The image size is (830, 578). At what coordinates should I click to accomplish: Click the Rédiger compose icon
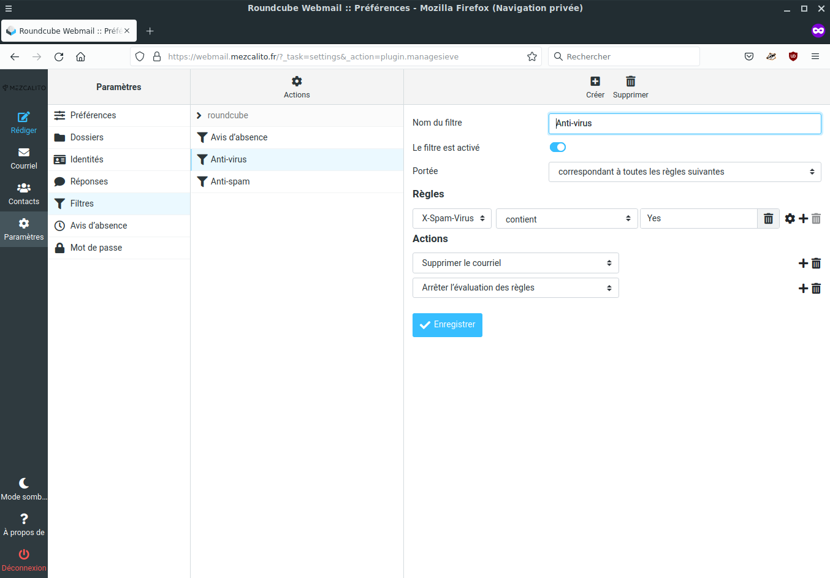pos(23,117)
